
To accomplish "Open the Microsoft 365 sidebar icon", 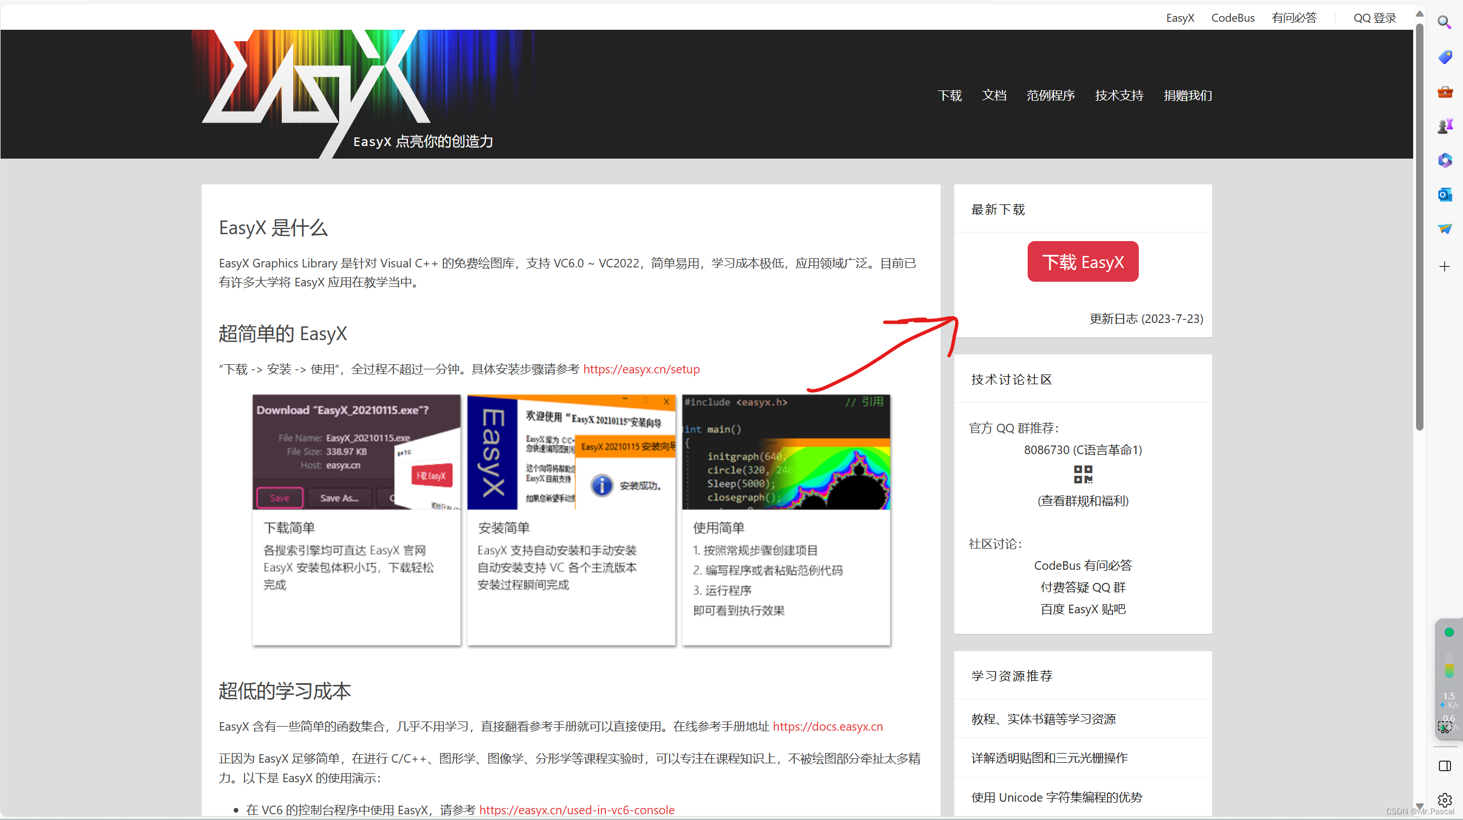I will coord(1445,160).
